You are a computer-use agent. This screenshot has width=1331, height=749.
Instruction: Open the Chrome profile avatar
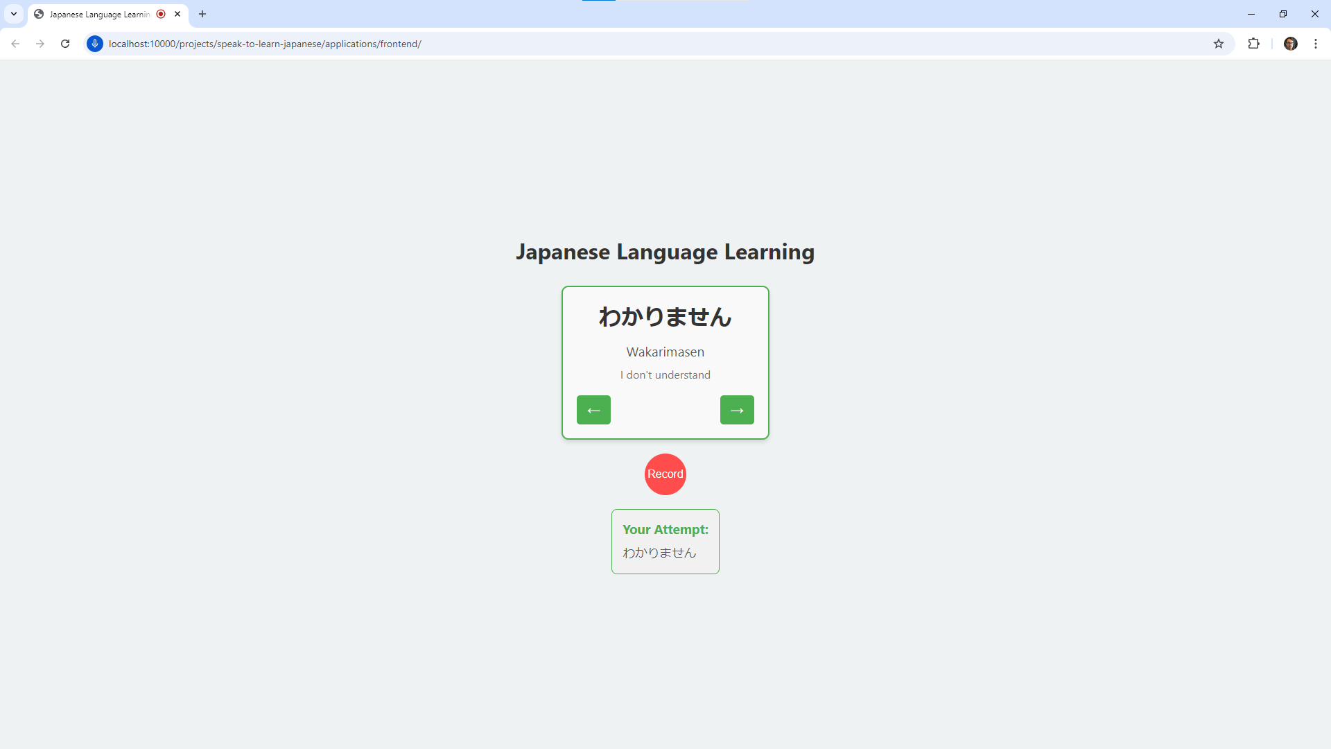tap(1290, 44)
